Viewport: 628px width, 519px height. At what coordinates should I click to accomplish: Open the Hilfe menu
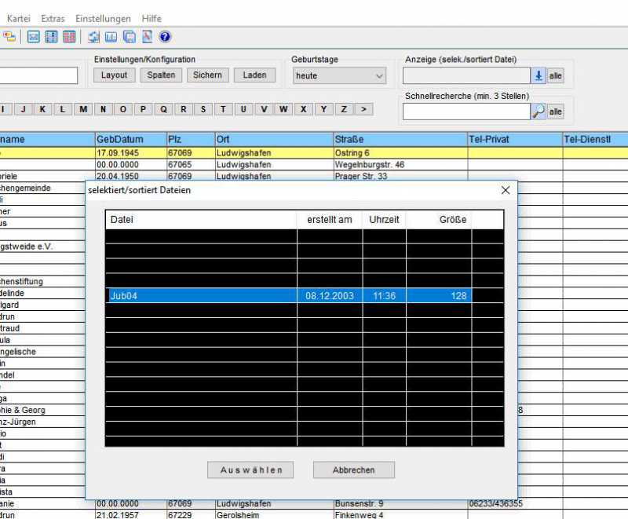152,18
